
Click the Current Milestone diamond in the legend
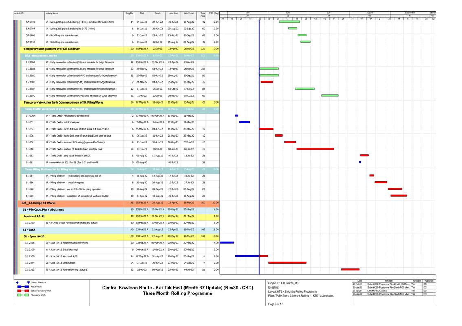click(x=18, y=282)
